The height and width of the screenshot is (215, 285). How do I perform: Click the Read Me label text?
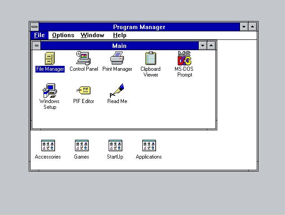[x=117, y=101]
